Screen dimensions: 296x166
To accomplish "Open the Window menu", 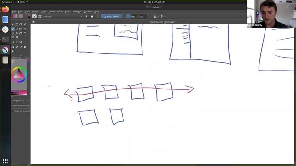I will click(88, 12).
